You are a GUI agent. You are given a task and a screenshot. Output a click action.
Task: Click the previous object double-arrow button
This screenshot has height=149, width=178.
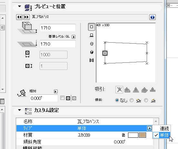point(19,17)
